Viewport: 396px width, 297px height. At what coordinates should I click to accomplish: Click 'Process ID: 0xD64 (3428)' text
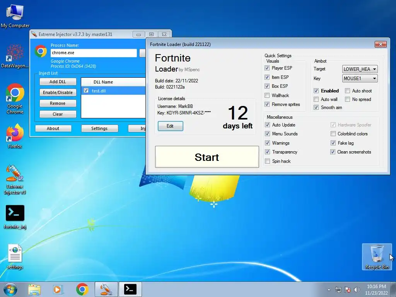pyautogui.click(x=73, y=66)
